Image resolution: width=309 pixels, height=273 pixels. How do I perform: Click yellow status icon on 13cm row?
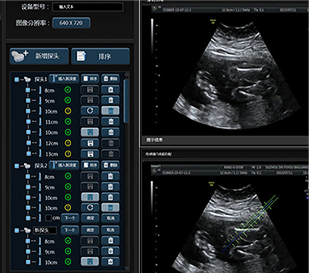click(68, 154)
